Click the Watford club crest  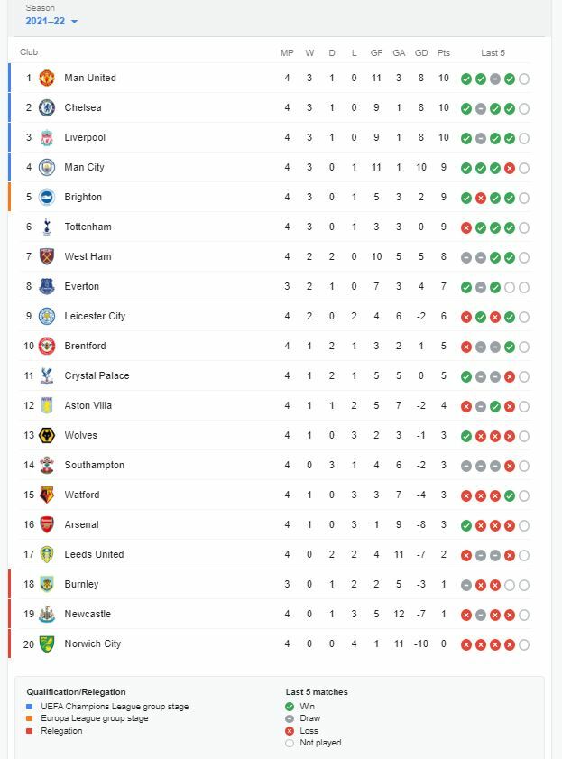point(47,495)
